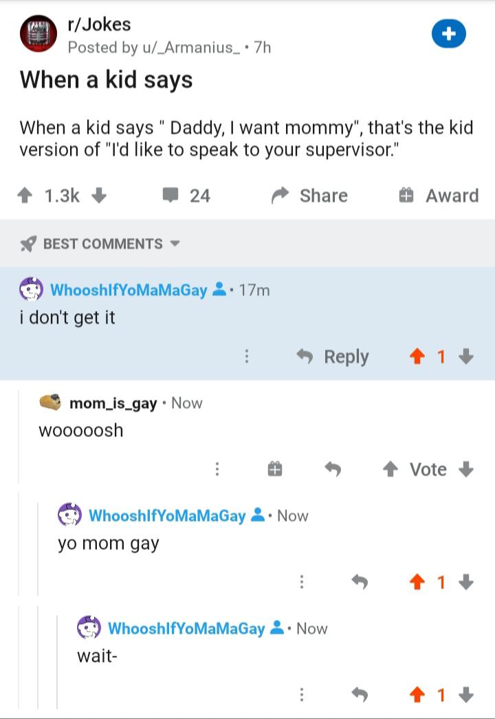
Task: Open the post's 24 comments
Action: point(186,196)
